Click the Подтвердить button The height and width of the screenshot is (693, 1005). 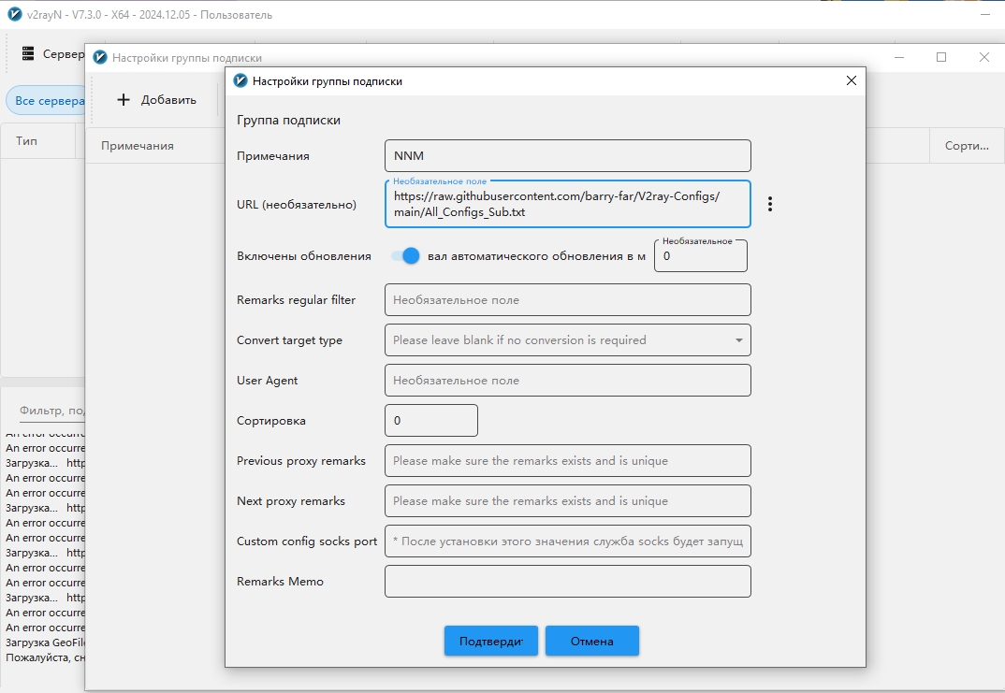[x=491, y=642]
